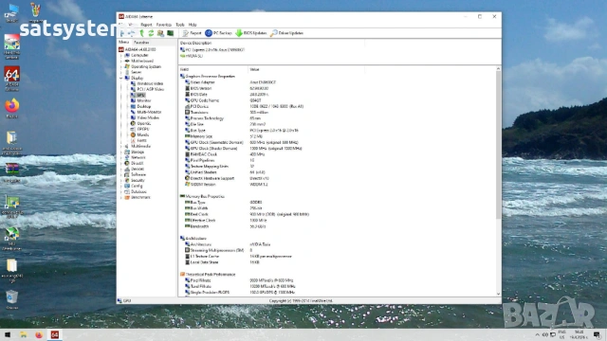Expand the Motherboard tree node
Screen dimensions: 607x341
[120, 61]
